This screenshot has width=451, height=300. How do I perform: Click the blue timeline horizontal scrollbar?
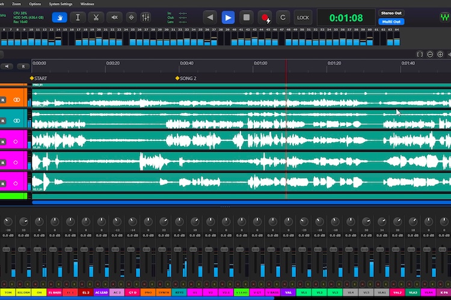coord(241,202)
